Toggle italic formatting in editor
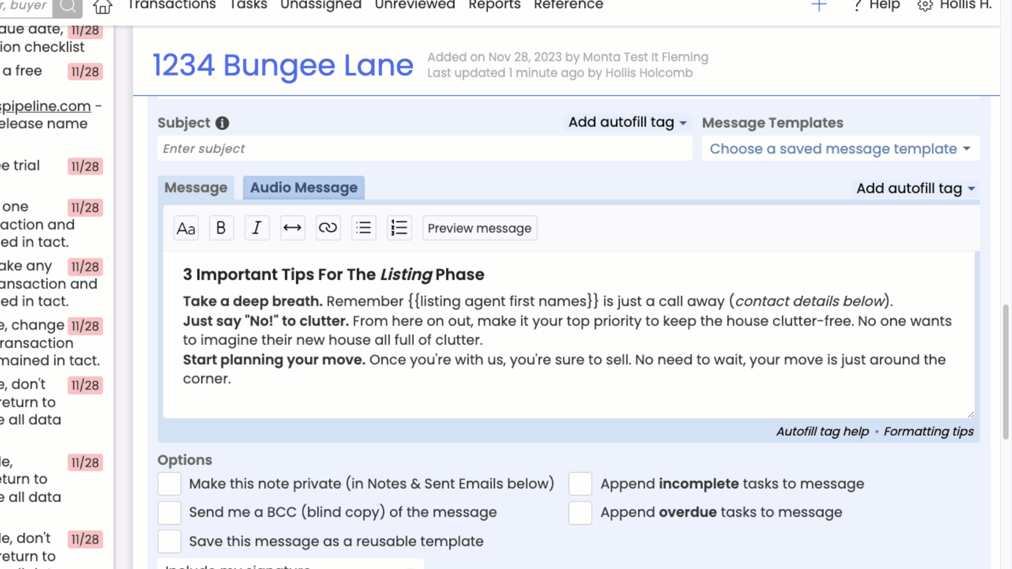Screen dimensions: 1012x569 (x=257, y=228)
